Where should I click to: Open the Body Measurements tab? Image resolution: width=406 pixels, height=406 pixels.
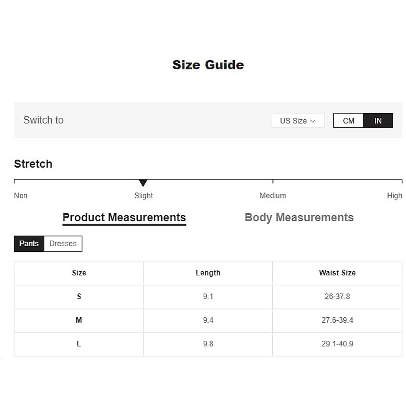[299, 218]
